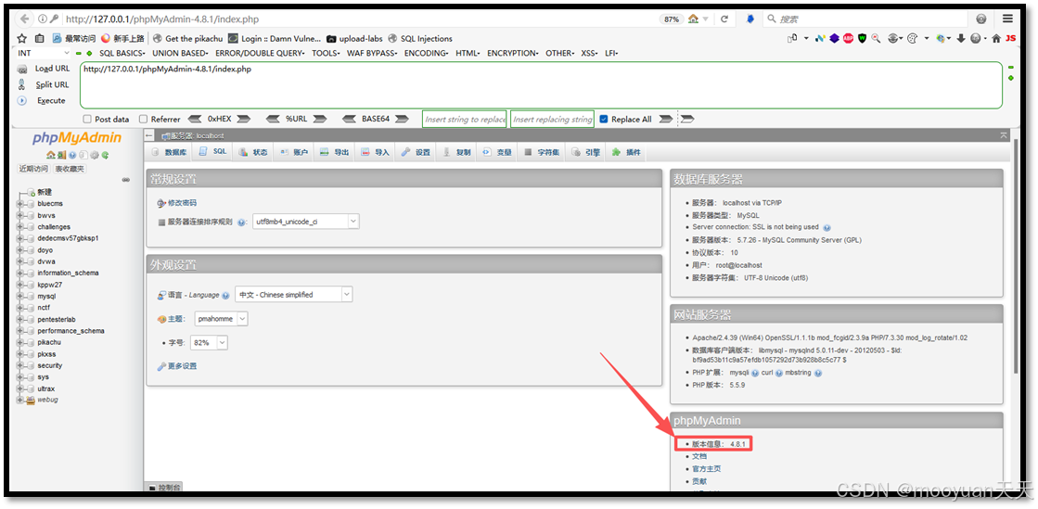This screenshot has height=509, width=1038.
Task: Open the 插件 (Plugins) tab
Action: tap(626, 152)
